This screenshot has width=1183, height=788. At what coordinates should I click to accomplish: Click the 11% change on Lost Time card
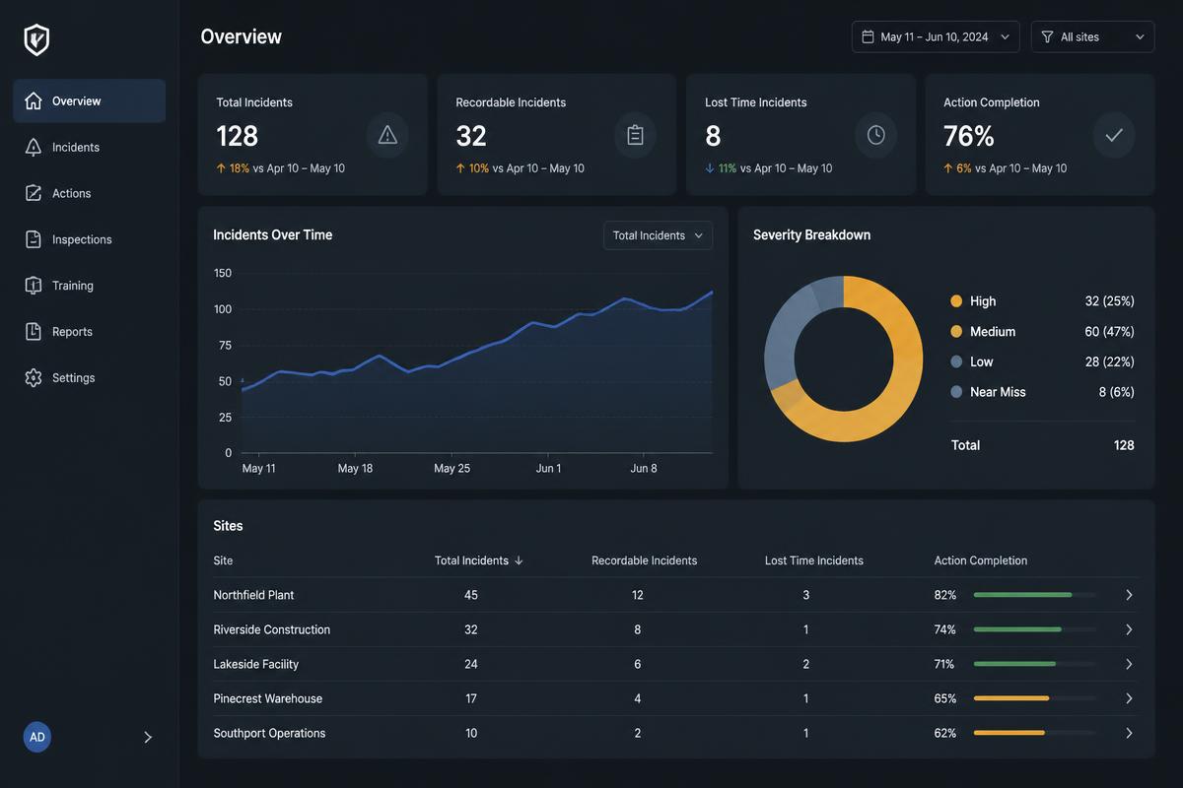click(x=727, y=168)
